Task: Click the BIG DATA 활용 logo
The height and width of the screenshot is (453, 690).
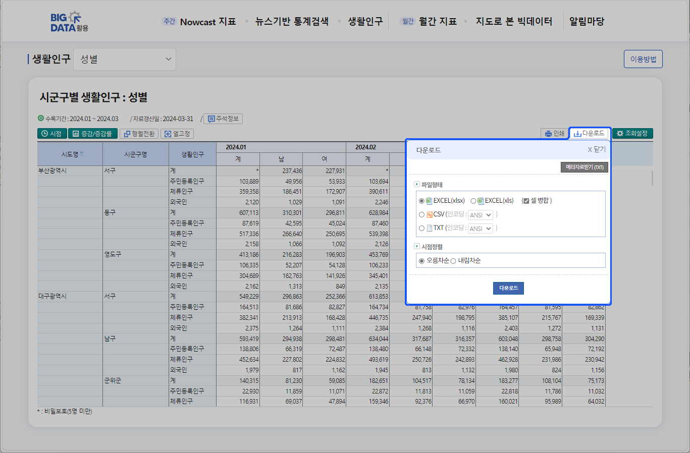Action: [x=69, y=22]
